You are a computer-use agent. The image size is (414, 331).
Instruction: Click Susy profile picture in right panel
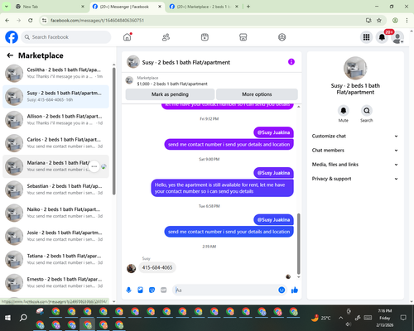(x=355, y=68)
